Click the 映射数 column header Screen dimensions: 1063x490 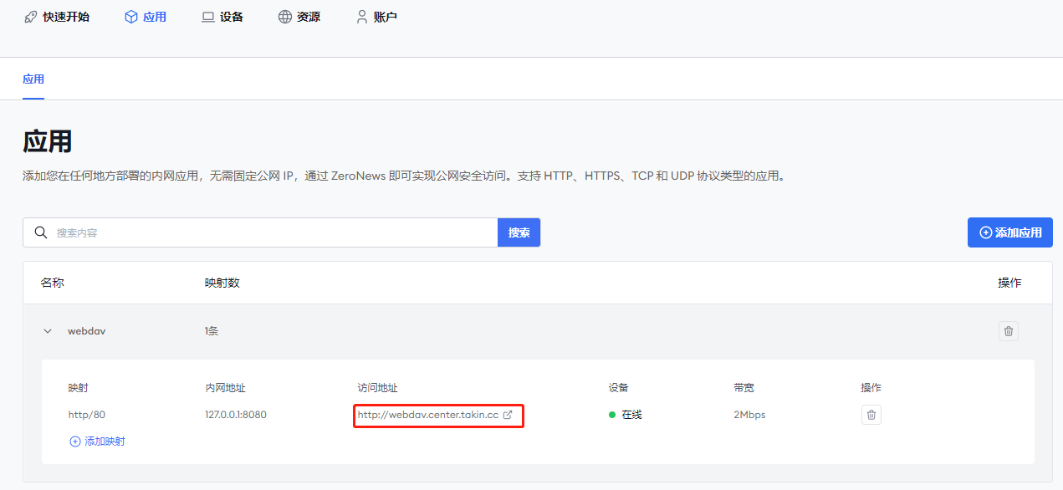[222, 283]
